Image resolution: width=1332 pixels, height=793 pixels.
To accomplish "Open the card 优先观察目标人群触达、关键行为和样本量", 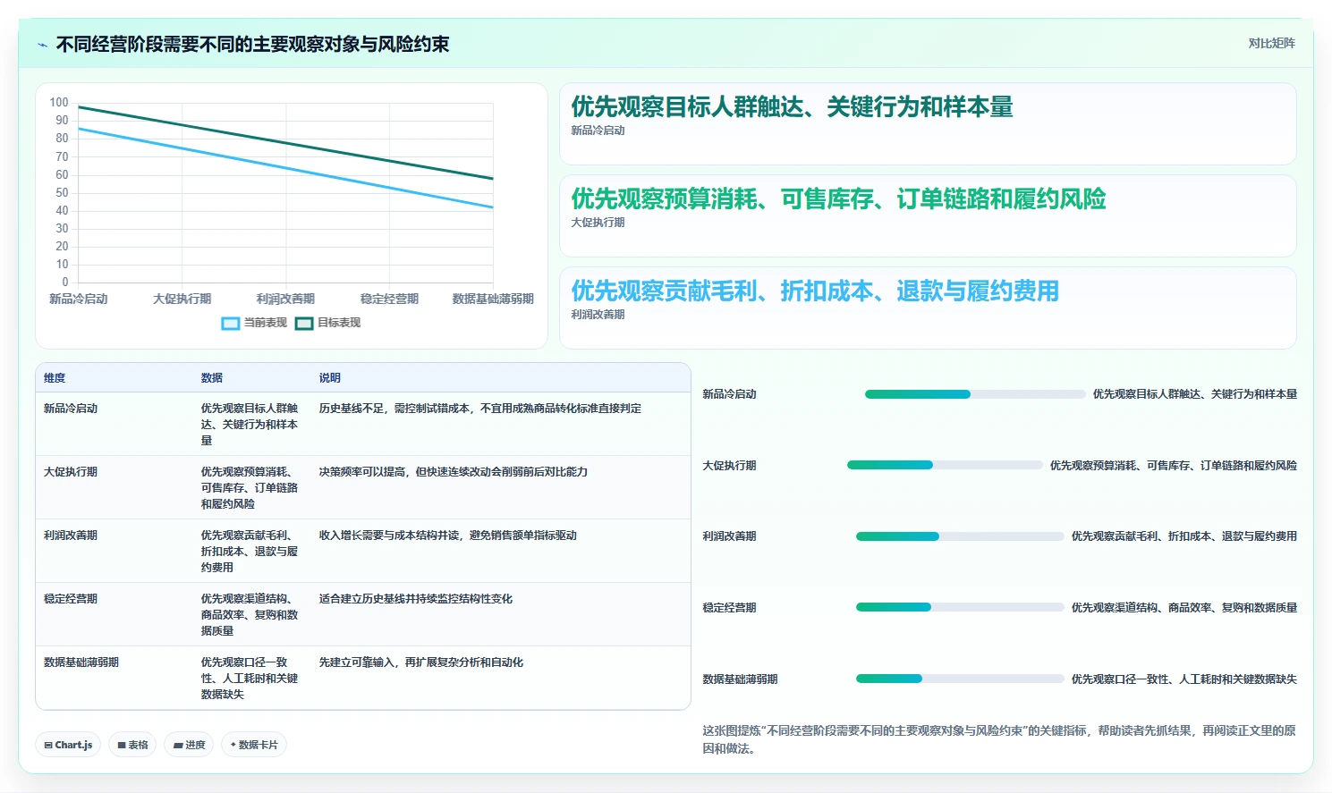I will pyautogui.click(x=928, y=123).
